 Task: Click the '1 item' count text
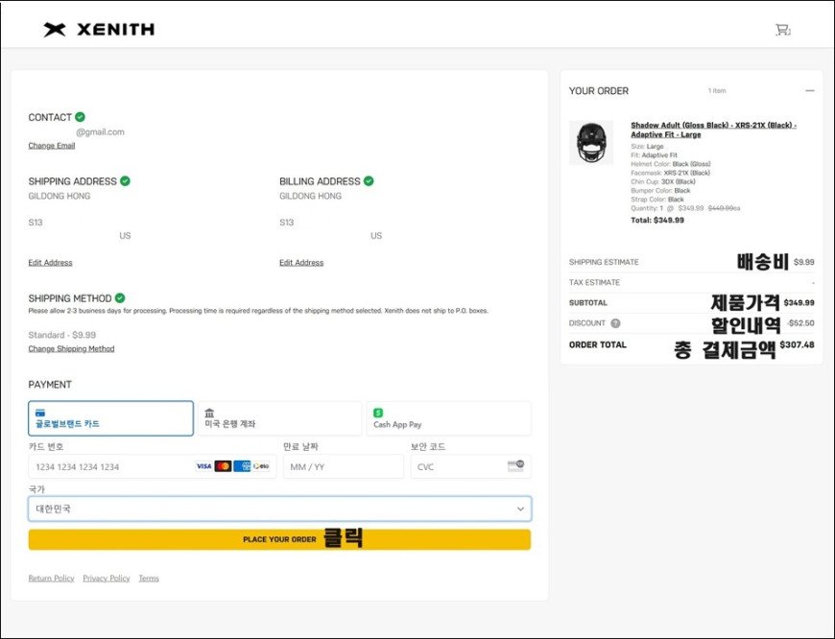tap(717, 91)
